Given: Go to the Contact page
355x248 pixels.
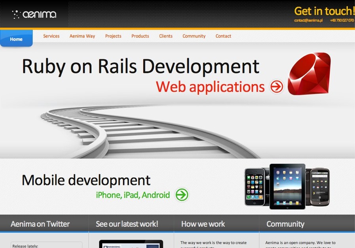Looking at the screenshot, I should [223, 36].
